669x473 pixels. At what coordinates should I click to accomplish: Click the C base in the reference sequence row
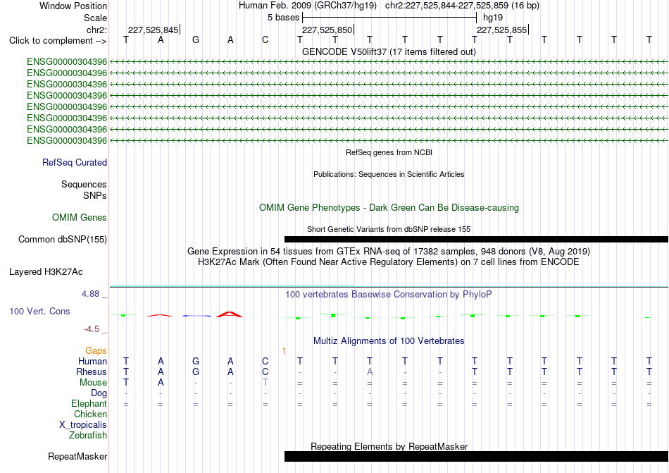point(265,39)
